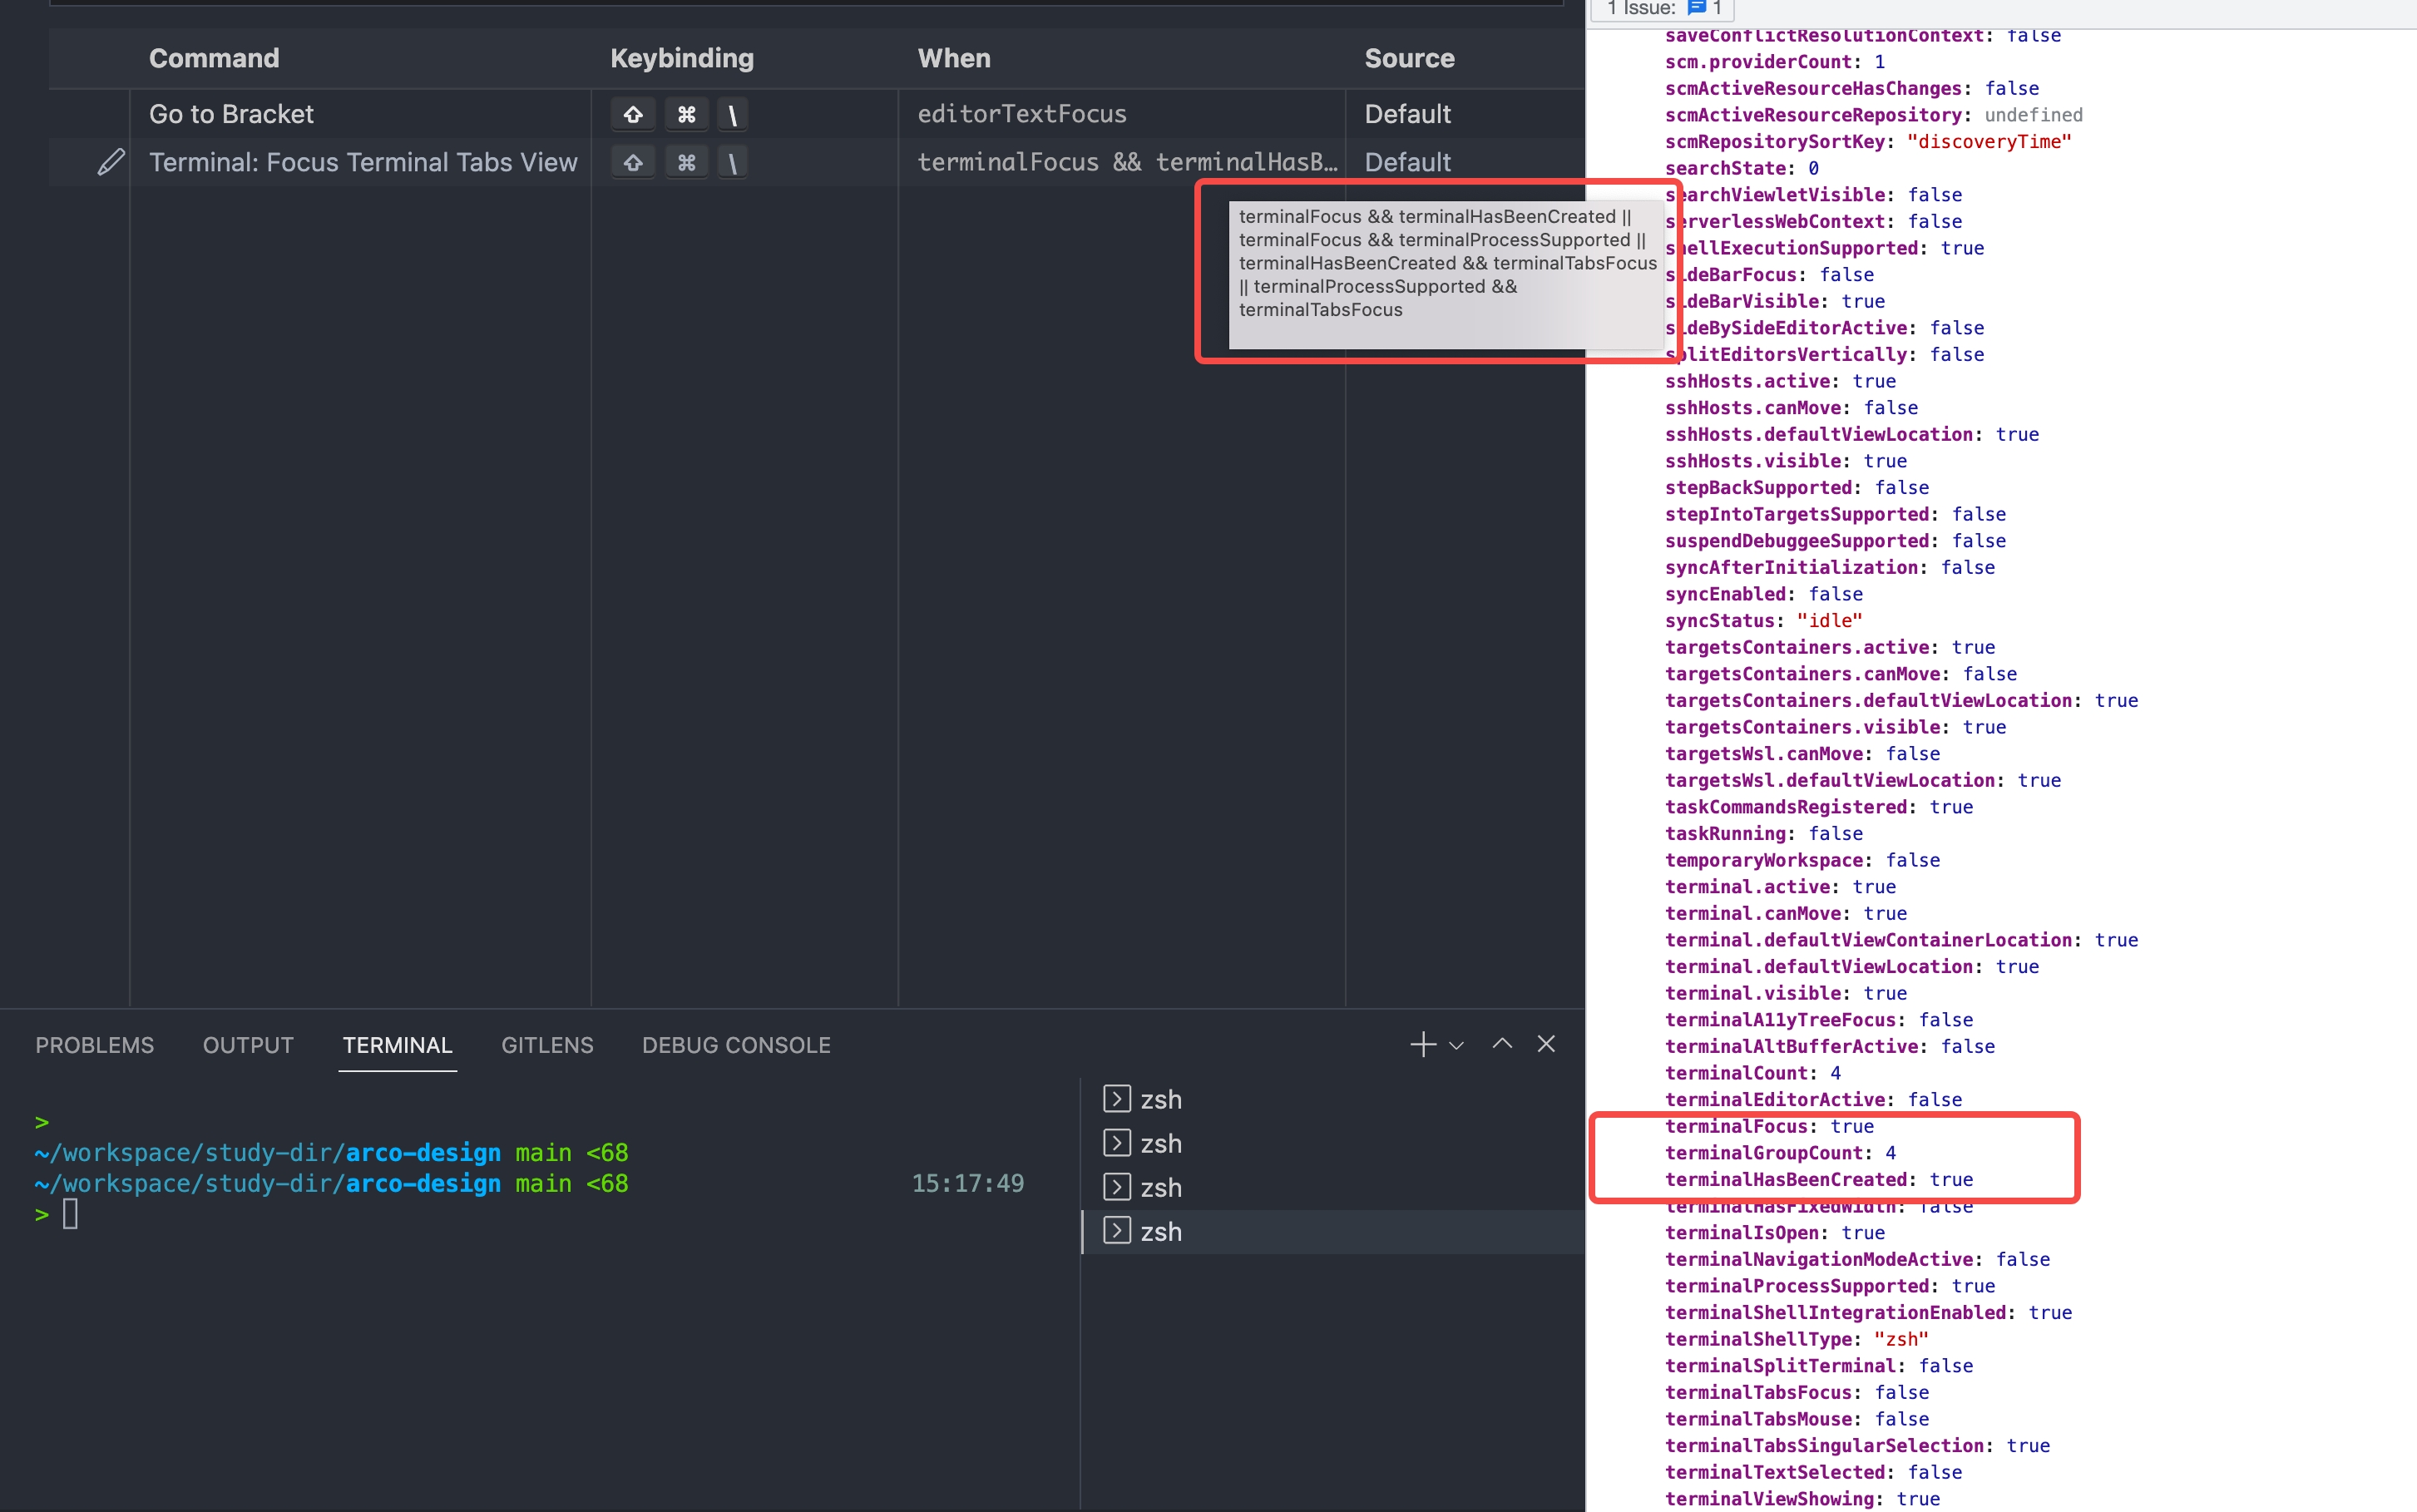Open a new terminal with the plus icon
This screenshot has height=1512, width=2417.
[1422, 1044]
